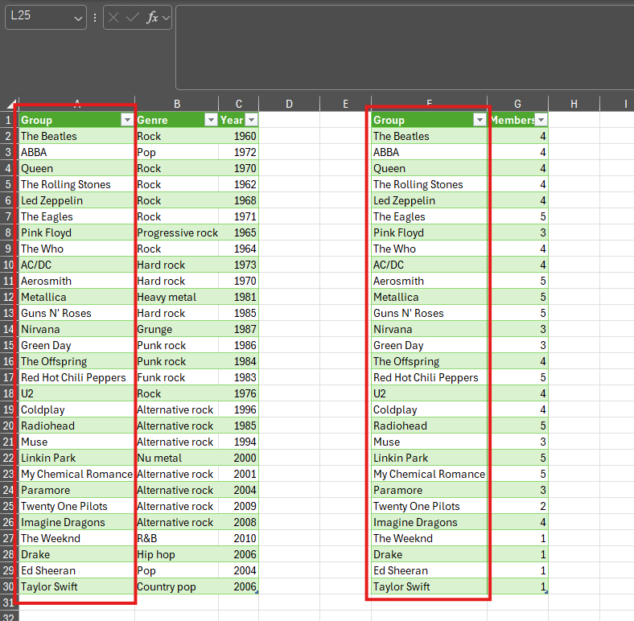Click the Select All corner triangle

pyautogui.click(x=11, y=104)
